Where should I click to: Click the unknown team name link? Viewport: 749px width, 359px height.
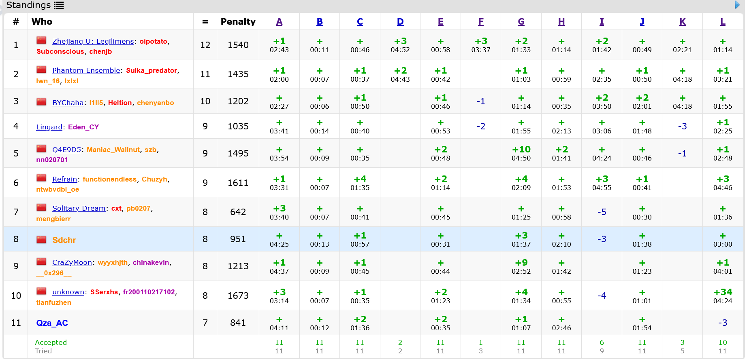tap(68, 292)
